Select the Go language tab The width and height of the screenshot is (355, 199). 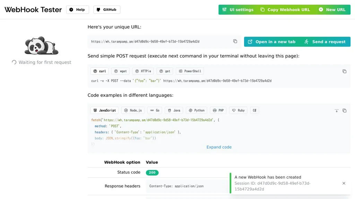click(155, 111)
